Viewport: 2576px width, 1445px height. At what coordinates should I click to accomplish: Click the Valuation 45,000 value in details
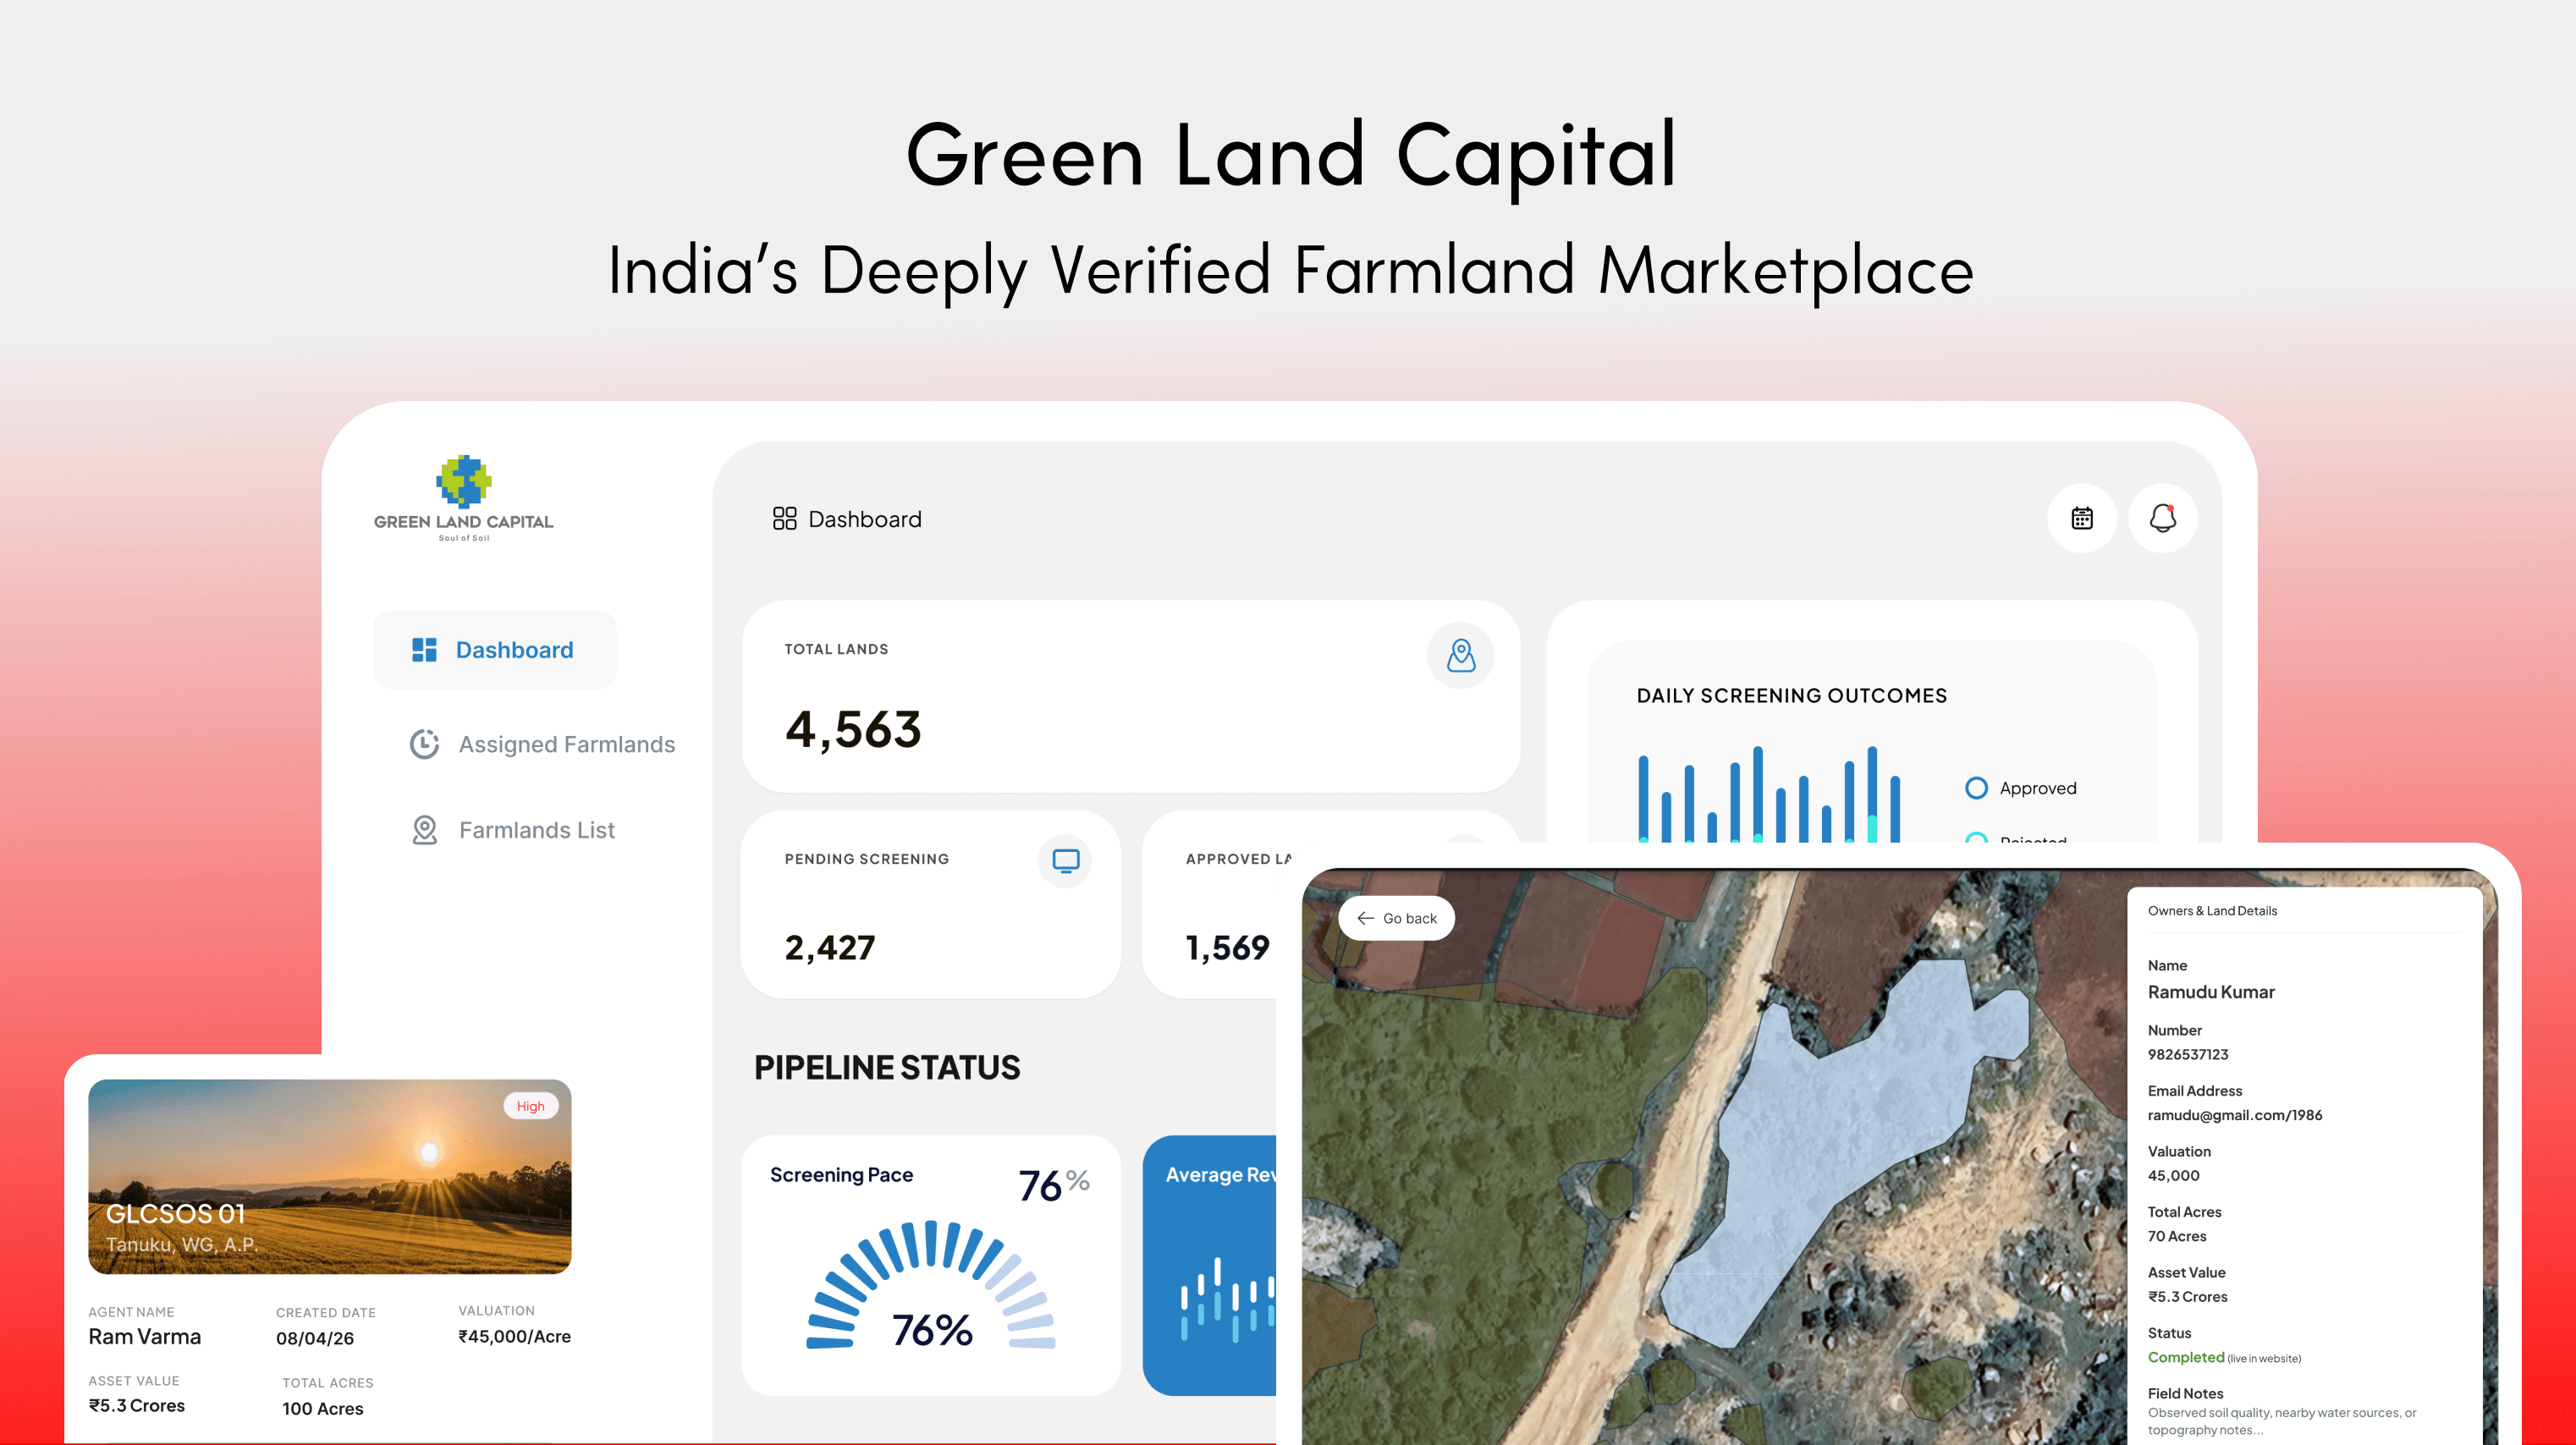pyautogui.click(x=2173, y=1175)
